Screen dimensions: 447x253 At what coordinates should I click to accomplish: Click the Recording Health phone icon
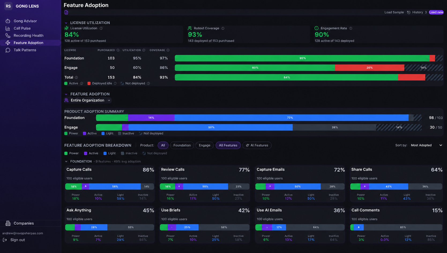(x=8, y=35)
